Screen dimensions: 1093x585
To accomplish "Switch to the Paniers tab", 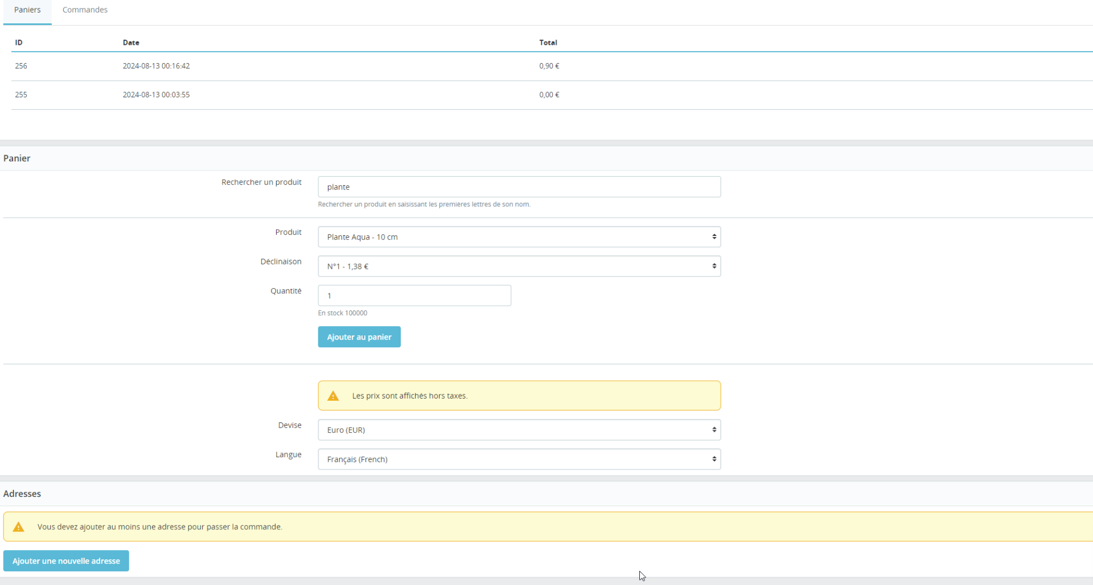I will (27, 10).
